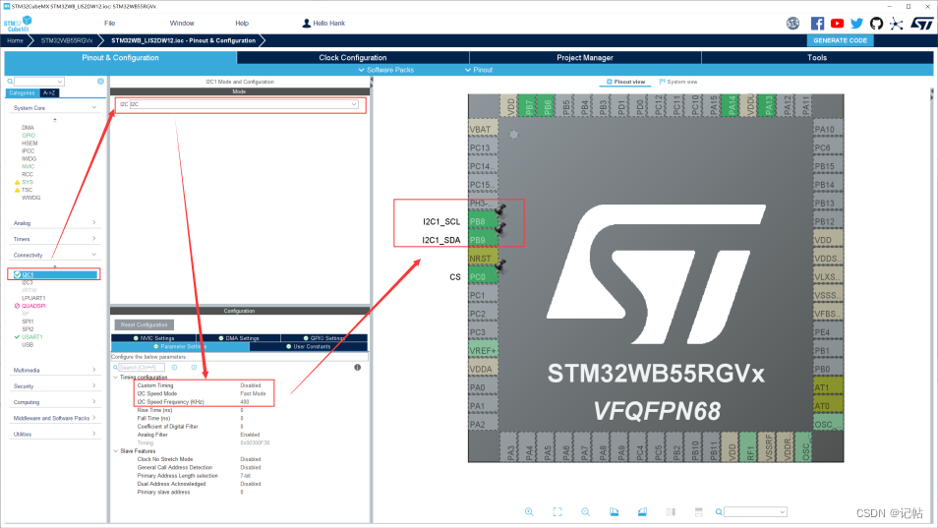The width and height of the screenshot is (938, 528).
Task: Collapse the Timing configuration group
Action: [115, 378]
